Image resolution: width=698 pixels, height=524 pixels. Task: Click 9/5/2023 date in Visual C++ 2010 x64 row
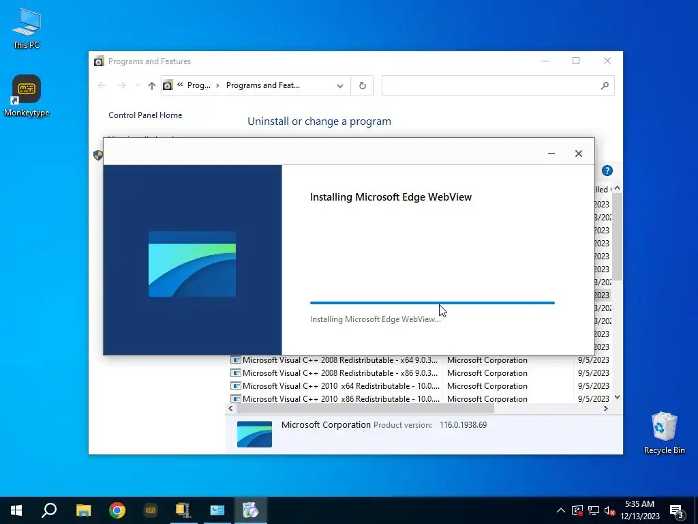(x=594, y=386)
